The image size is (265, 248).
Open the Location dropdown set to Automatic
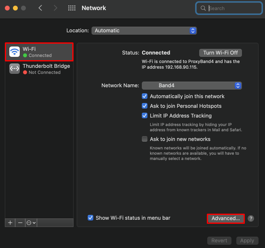click(x=144, y=31)
